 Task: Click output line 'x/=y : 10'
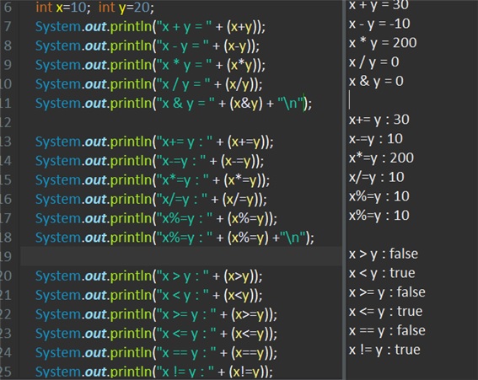tap(377, 177)
